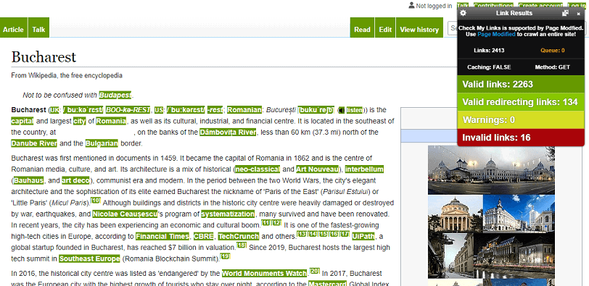Viewport: 589px width, 286px height.
Task: Open the systematization link
Action: [x=228, y=214]
